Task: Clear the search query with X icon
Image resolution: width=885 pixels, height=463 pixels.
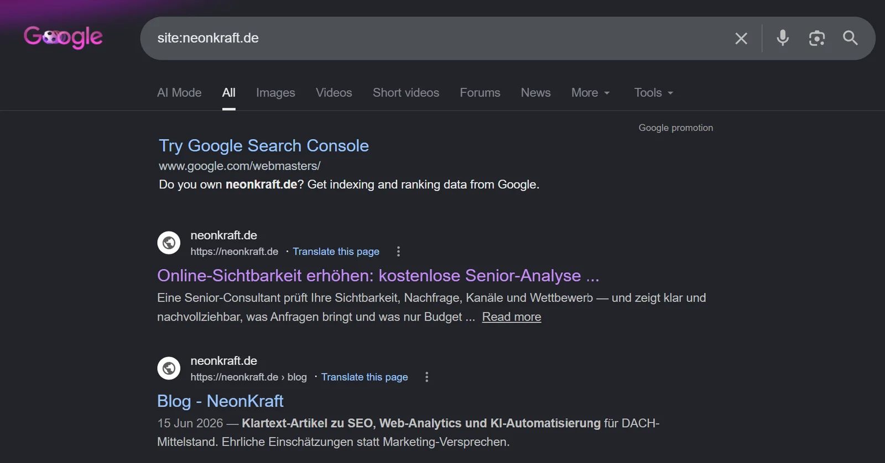Action: (x=741, y=38)
